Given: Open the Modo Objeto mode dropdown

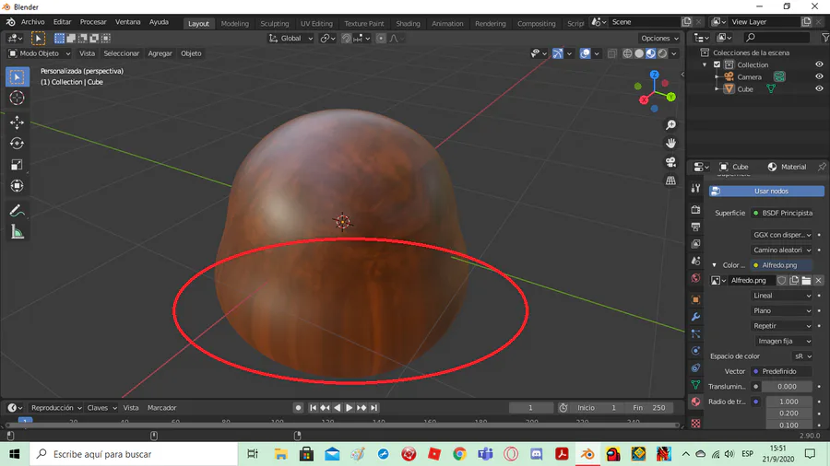Looking at the screenshot, I should 39,53.
